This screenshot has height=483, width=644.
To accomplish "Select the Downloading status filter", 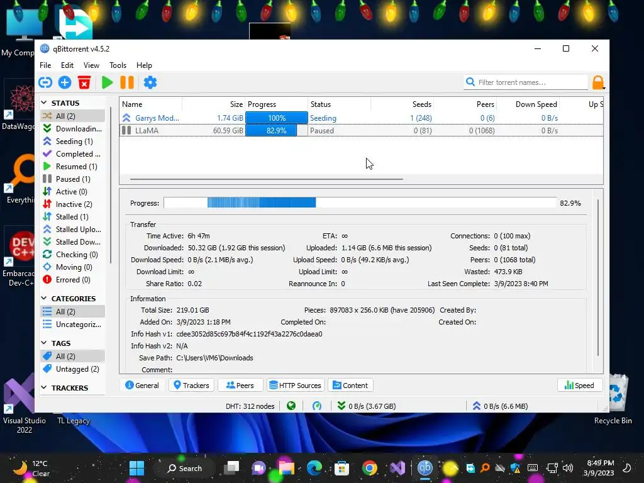I will 73,128.
